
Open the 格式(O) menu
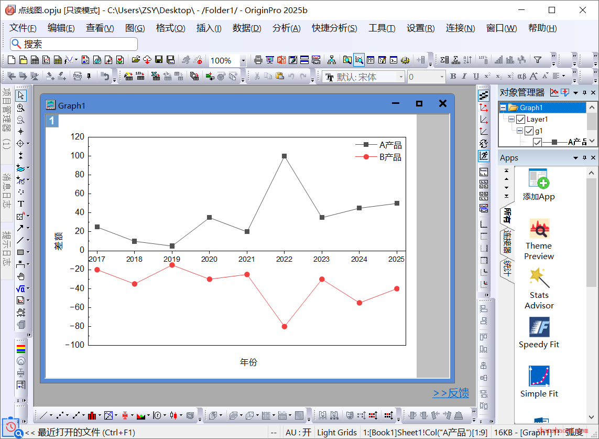point(170,28)
